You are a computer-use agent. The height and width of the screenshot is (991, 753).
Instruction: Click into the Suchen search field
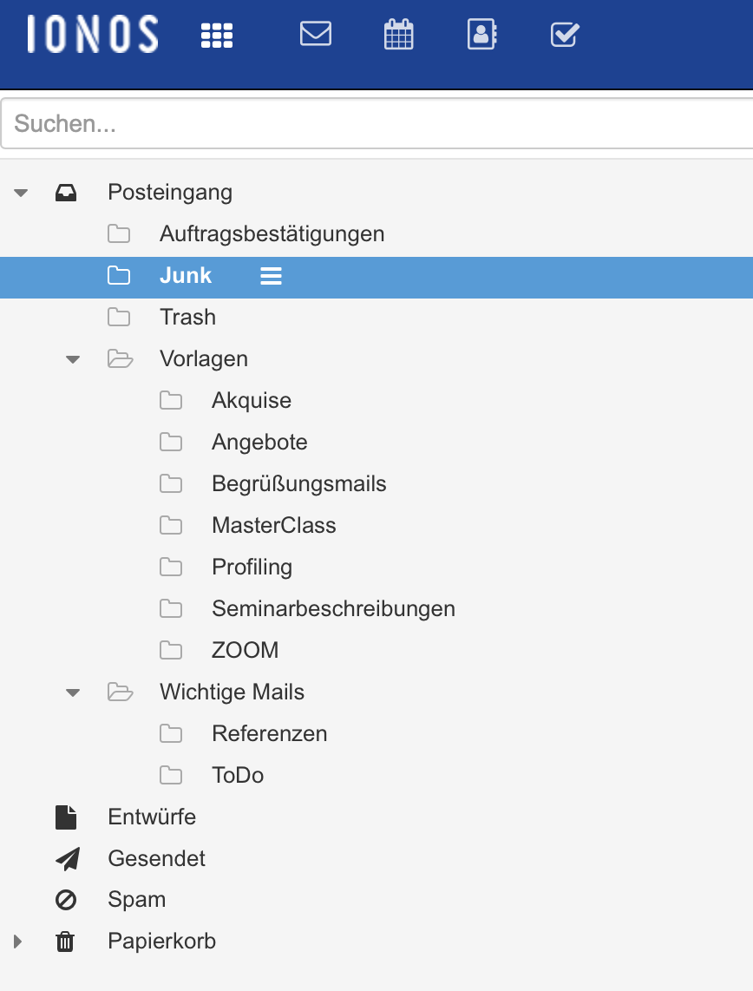tap(376, 123)
